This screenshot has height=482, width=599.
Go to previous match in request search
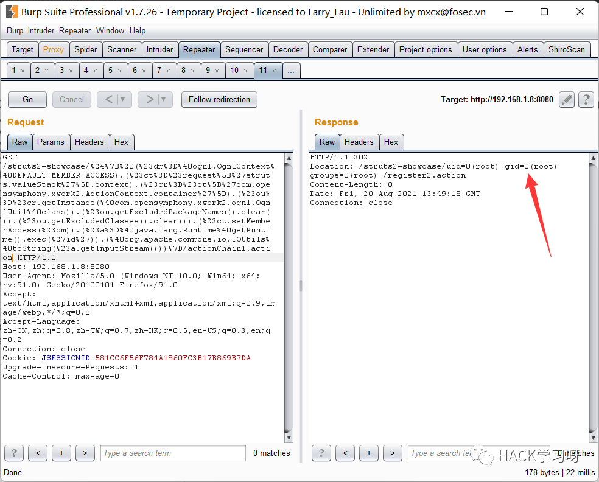pyautogui.click(x=38, y=453)
